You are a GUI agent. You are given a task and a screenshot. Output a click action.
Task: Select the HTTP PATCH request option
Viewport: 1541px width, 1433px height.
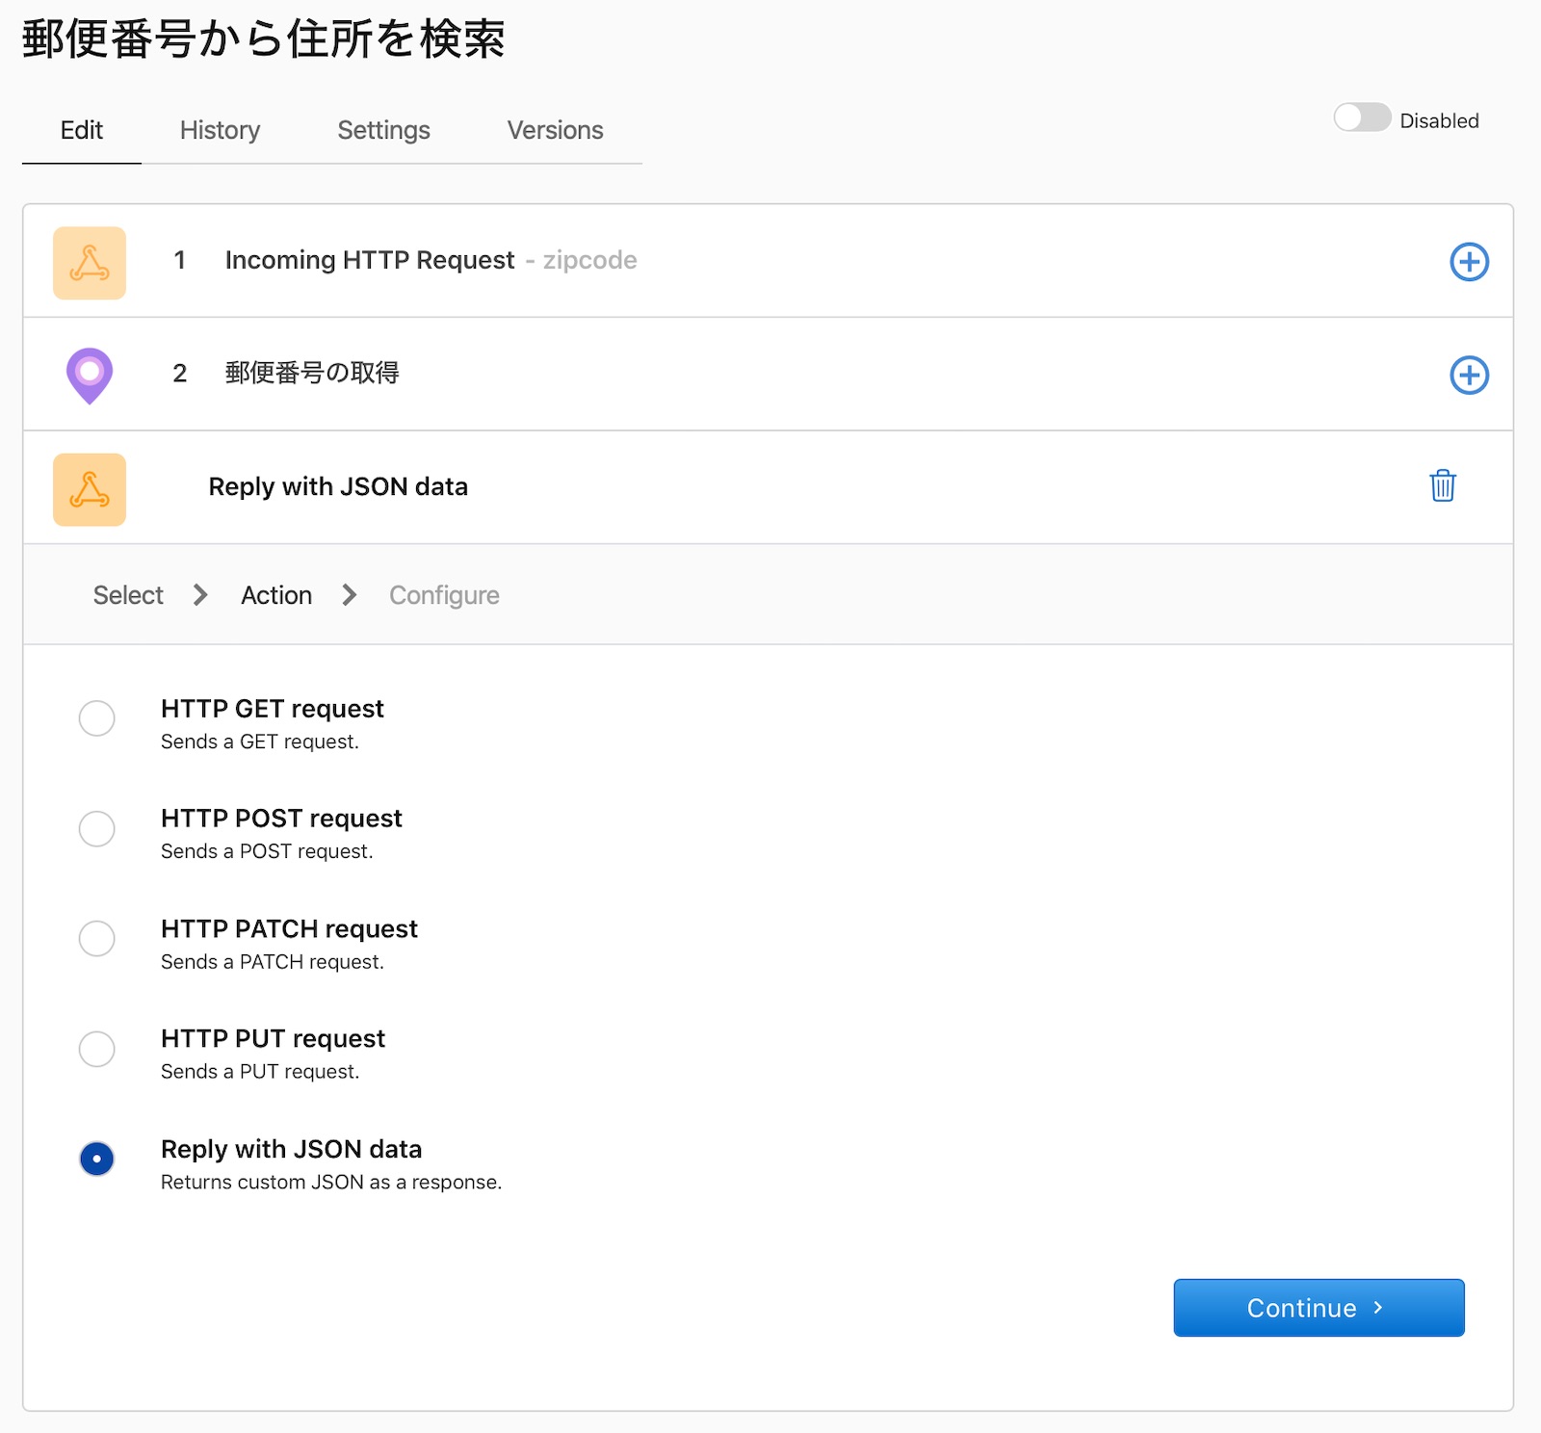coord(96,939)
